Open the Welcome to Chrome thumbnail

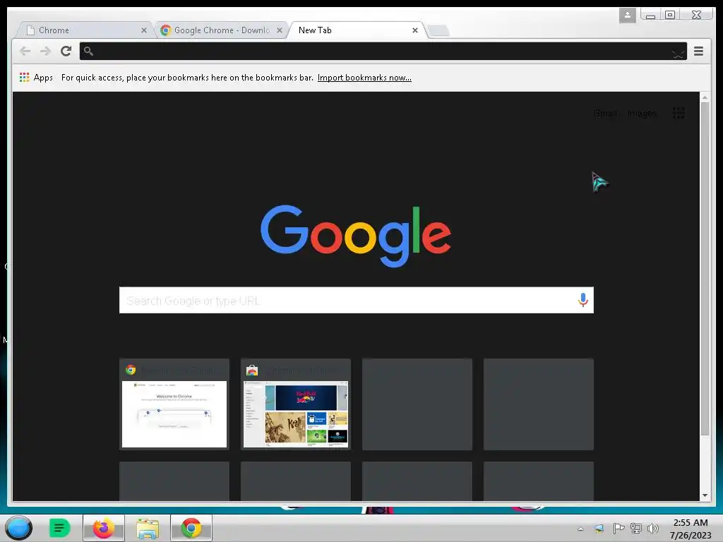[x=174, y=404]
